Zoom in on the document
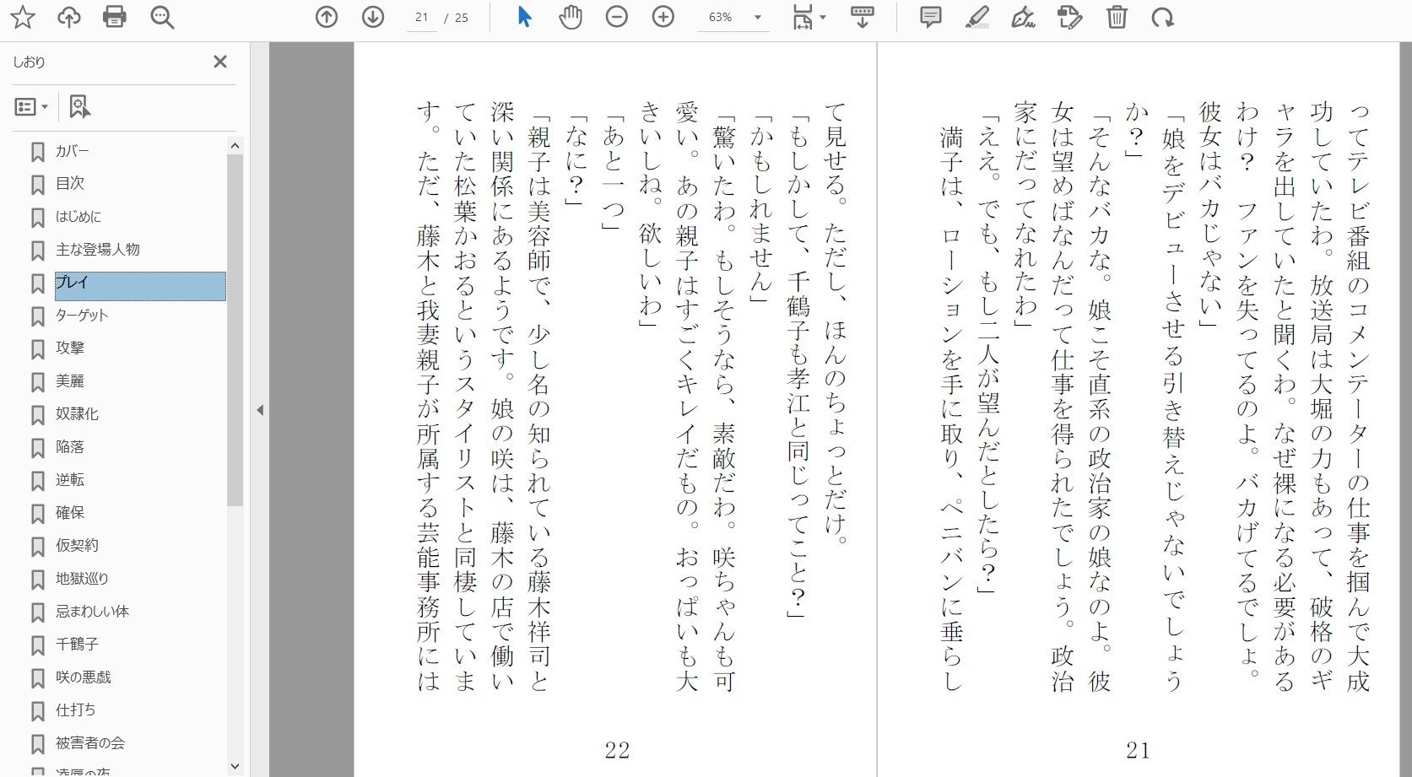The width and height of the screenshot is (1412, 777). point(663,16)
